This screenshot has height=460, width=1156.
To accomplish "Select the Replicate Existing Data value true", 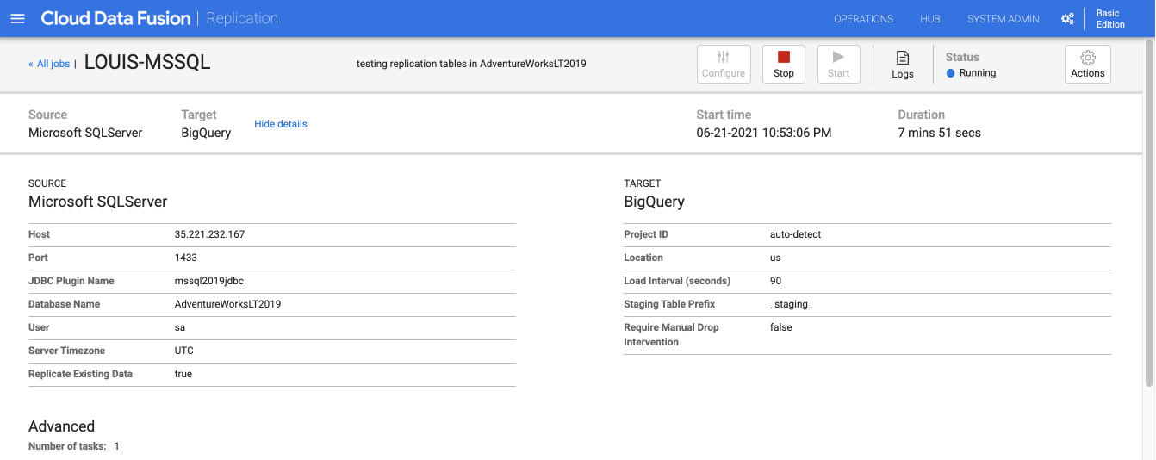I will point(183,374).
